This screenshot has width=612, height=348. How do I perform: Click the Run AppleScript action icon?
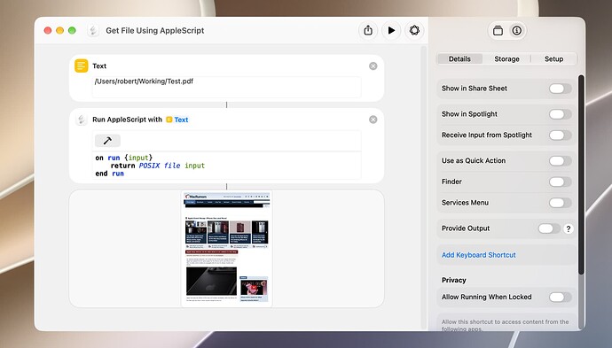click(82, 120)
